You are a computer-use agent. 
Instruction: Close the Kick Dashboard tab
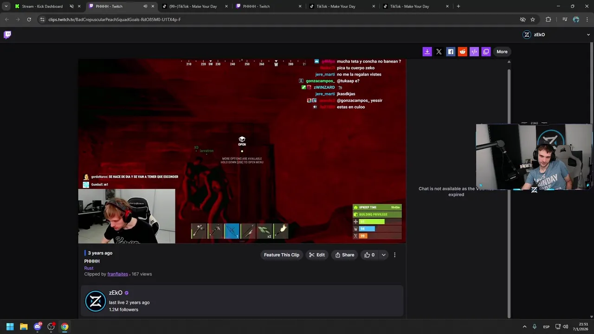coord(79,6)
